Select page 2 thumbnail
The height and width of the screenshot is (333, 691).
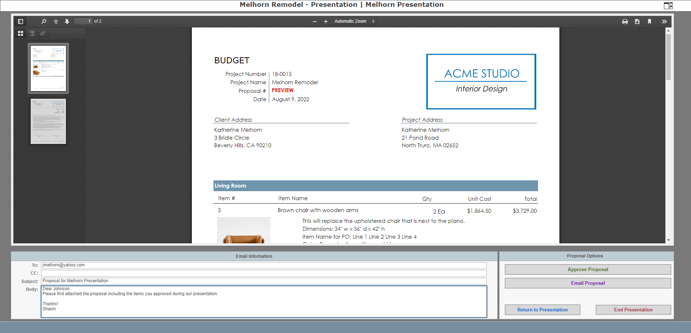[48, 121]
